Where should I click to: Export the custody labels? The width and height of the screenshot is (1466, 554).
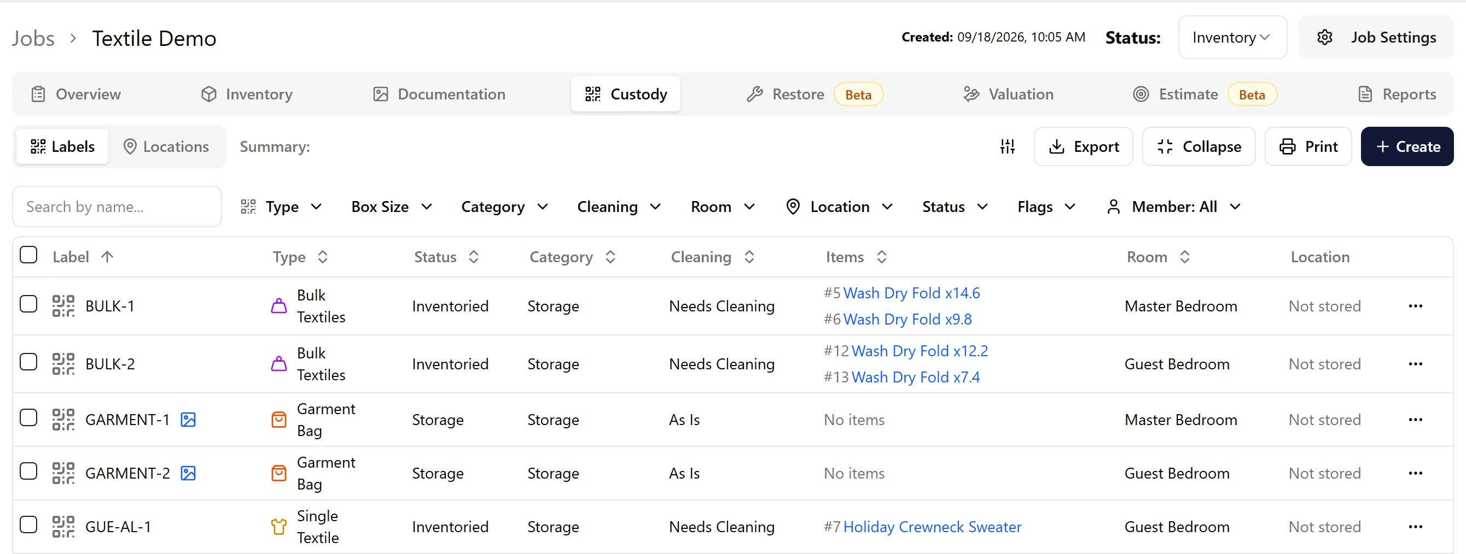click(1083, 146)
